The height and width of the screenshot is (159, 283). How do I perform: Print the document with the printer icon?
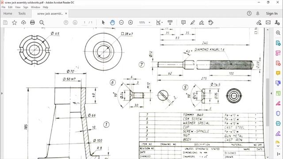pyautogui.click(x=32, y=23)
